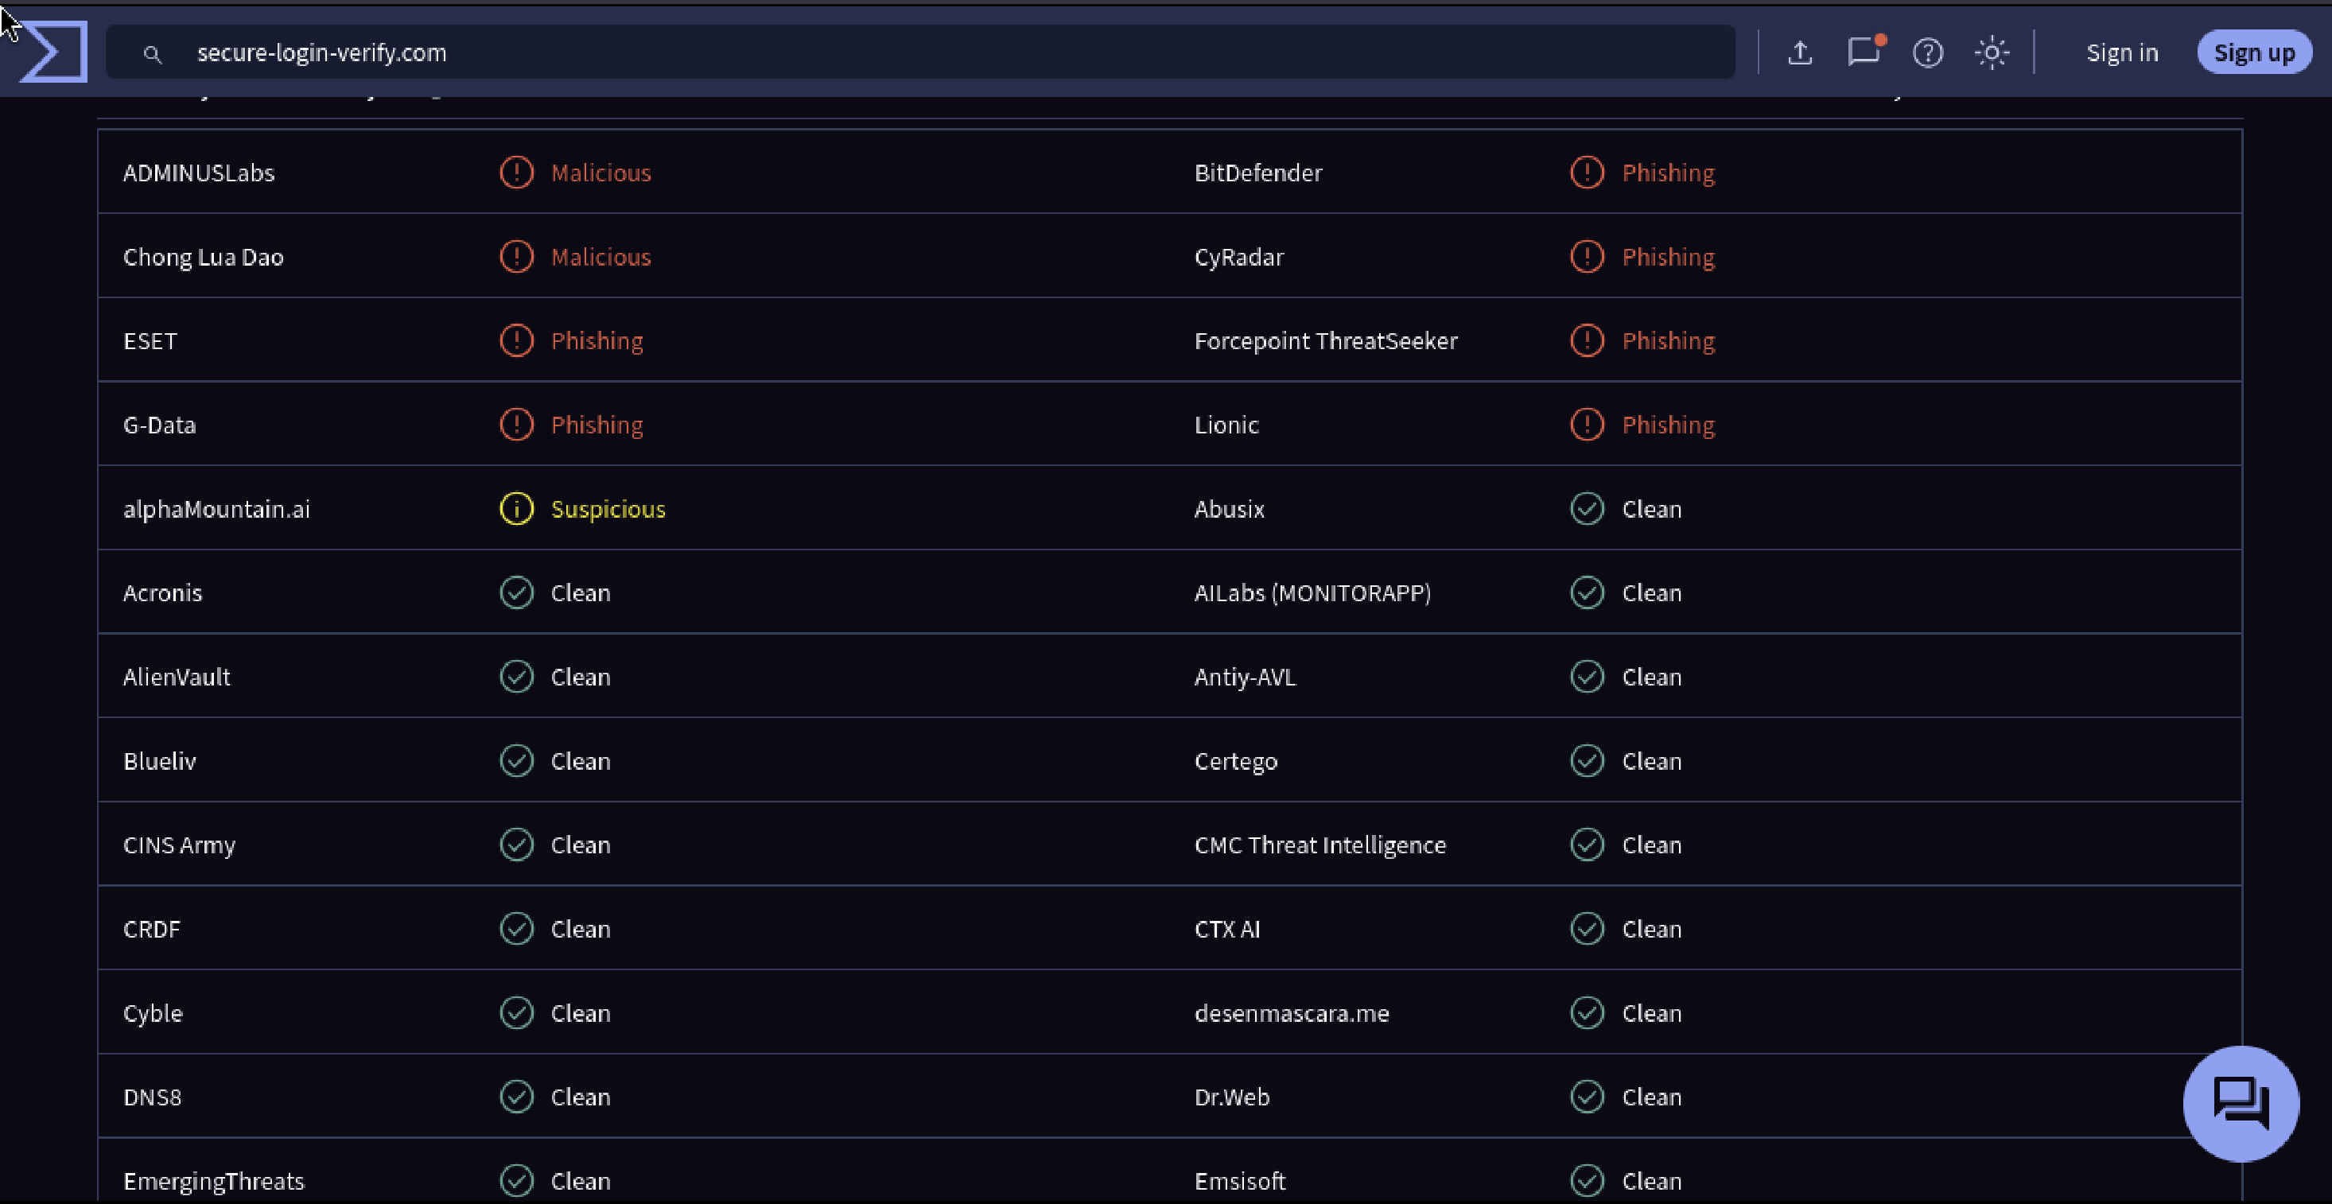
Task: Select the Lionic vendor name
Action: (x=1226, y=425)
